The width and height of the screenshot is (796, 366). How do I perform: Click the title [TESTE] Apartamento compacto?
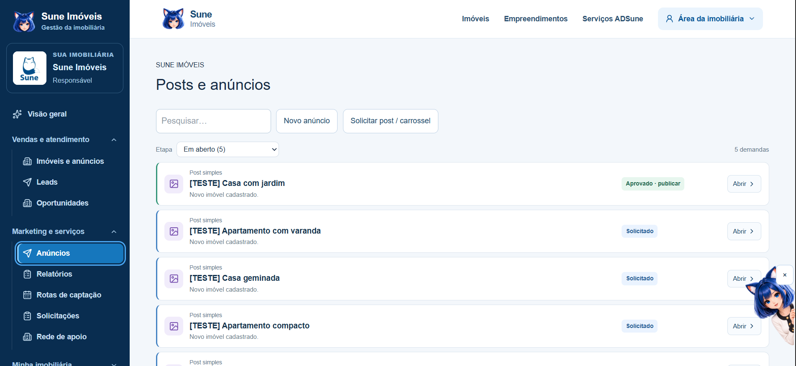pos(249,326)
